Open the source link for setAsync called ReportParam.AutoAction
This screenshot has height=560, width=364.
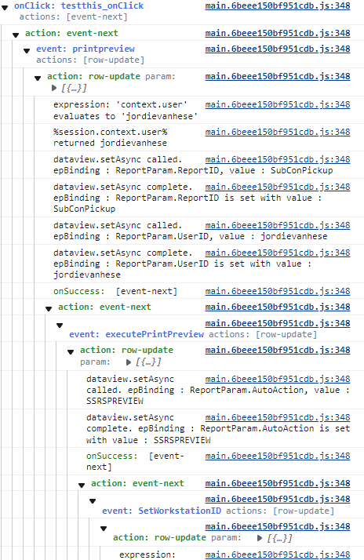(278, 380)
